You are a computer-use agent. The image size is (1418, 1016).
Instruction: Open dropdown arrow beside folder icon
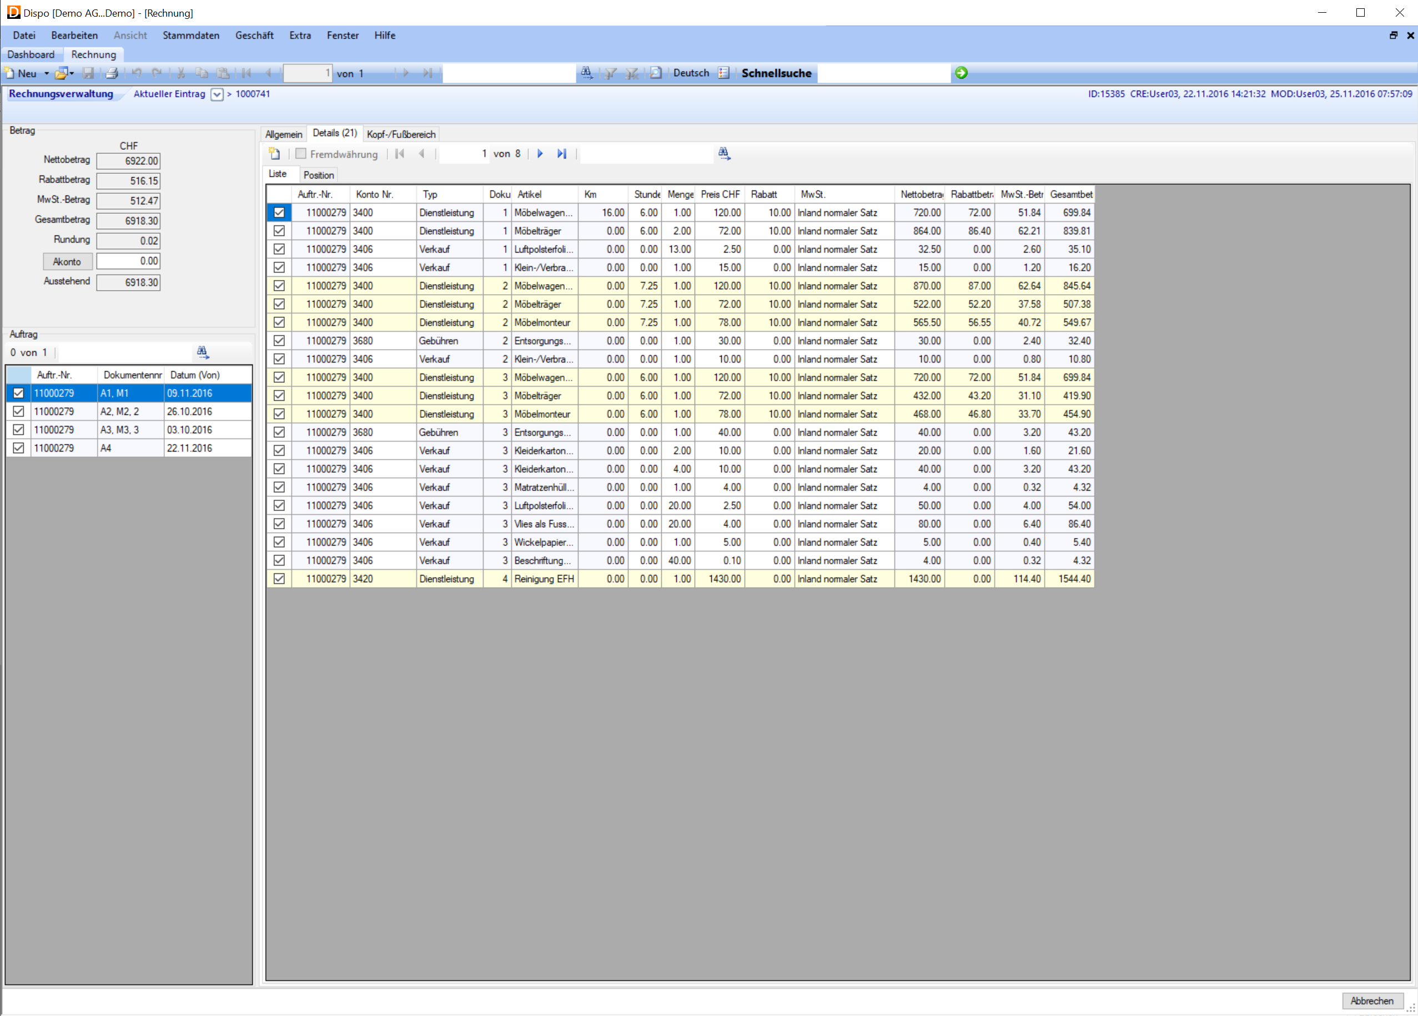tap(71, 74)
